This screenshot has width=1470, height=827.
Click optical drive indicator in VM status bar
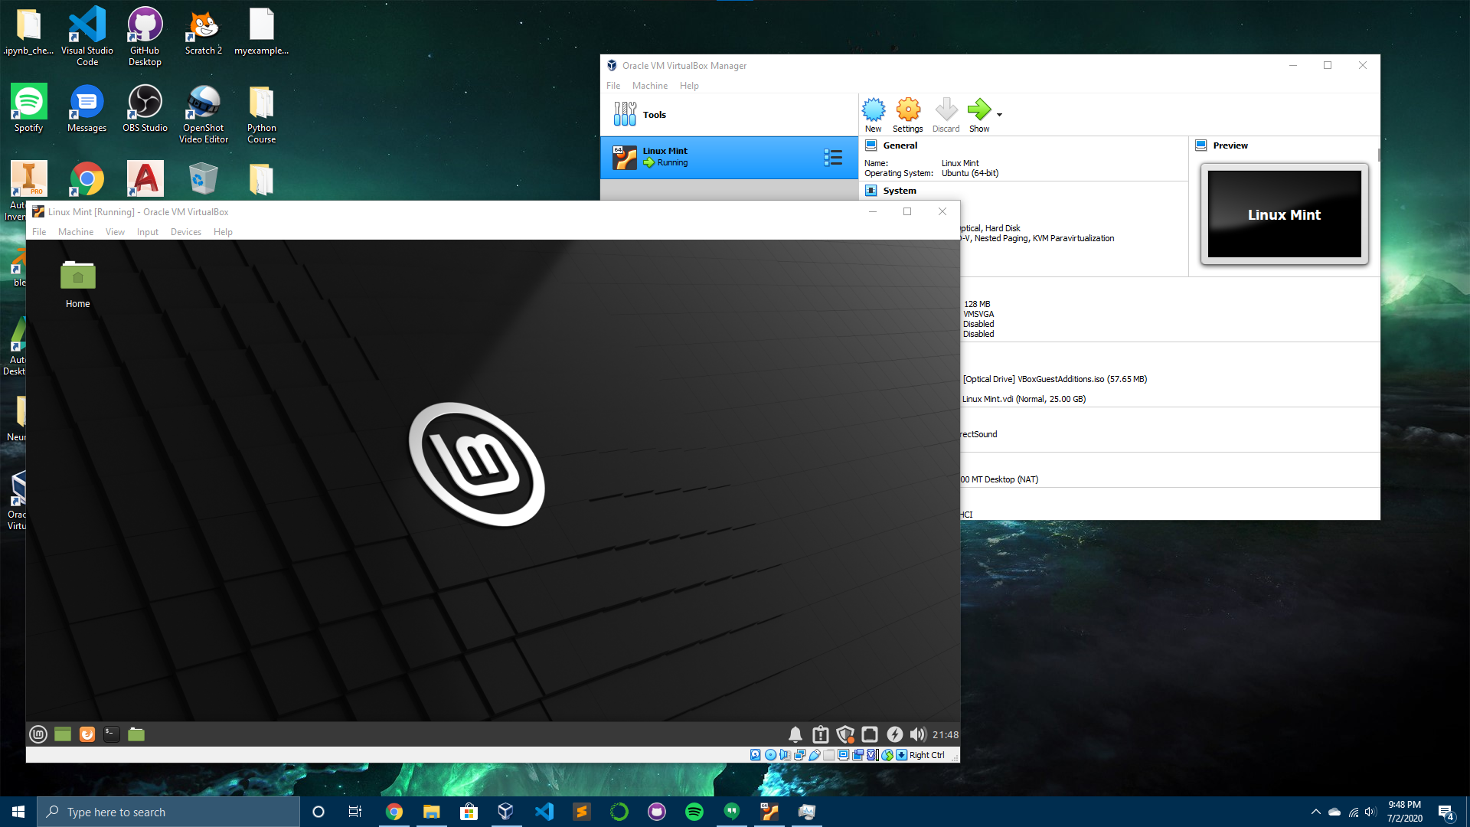coord(770,755)
